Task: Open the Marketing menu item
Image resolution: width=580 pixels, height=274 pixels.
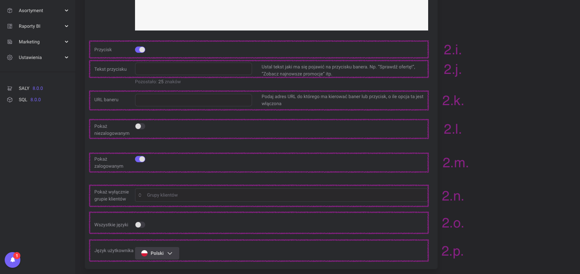Action: (x=29, y=42)
